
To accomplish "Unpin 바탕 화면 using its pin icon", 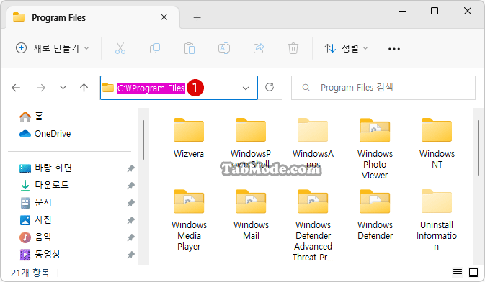I will click(x=131, y=168).
